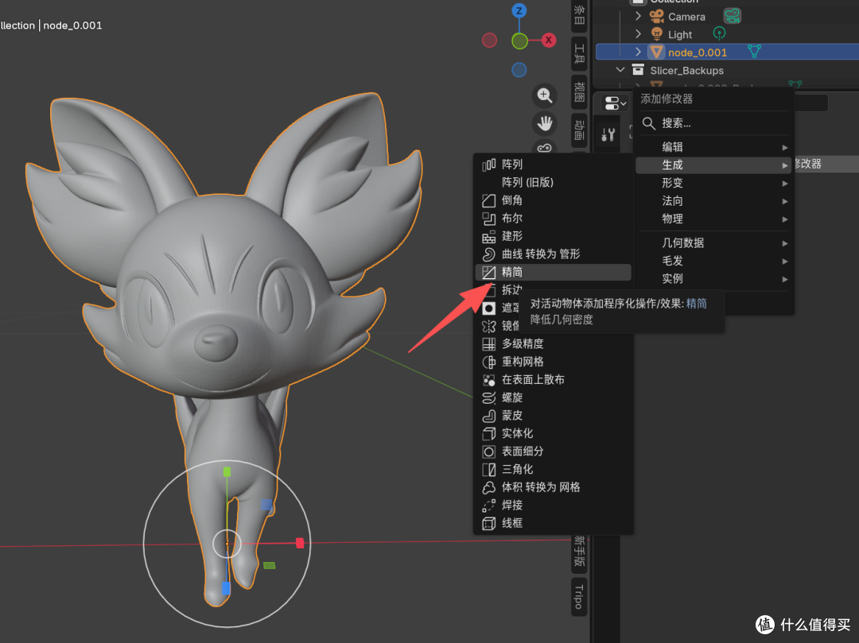Click the camera data icon beside Camera

(x=732, y=16)
